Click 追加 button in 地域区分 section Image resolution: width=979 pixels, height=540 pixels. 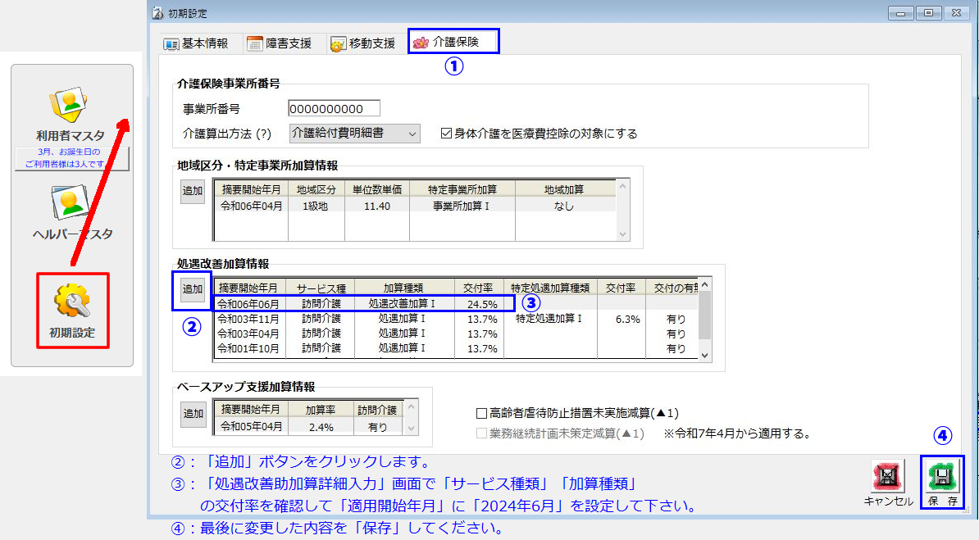tap(193, 189)
